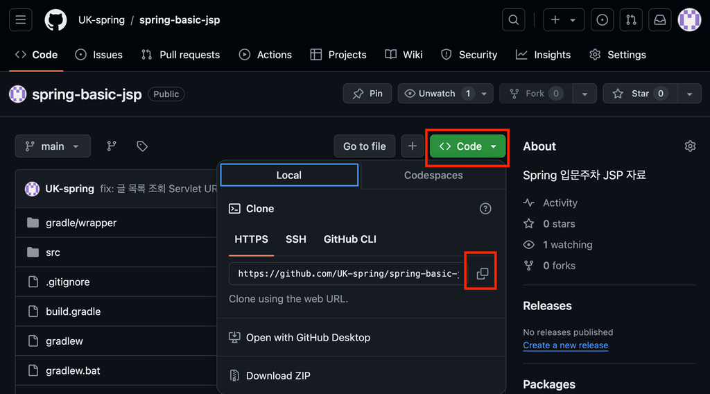Click the clone URL text field

point(347,273)
